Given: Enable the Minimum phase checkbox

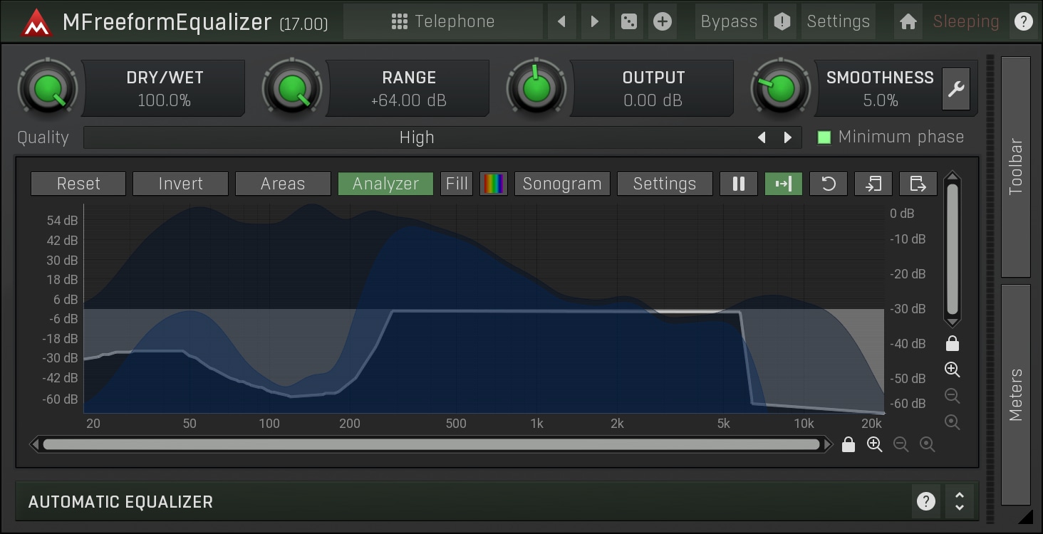Looking at the screenshot, I should click(824, 137).
